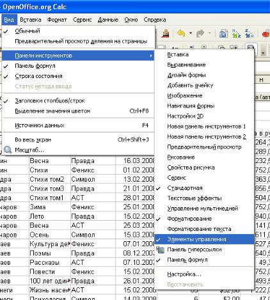The width and height of the screenshot is (270, 300).
Task: Enable Новая панель инструментов 2
Action: [x=204, y=137]
